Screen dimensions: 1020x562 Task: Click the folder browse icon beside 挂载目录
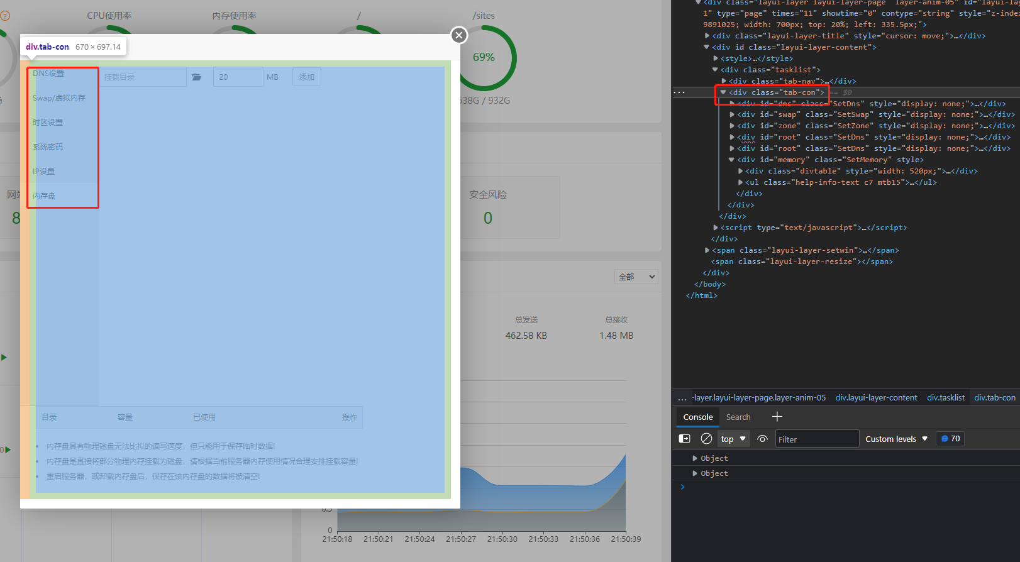[197, 77]
